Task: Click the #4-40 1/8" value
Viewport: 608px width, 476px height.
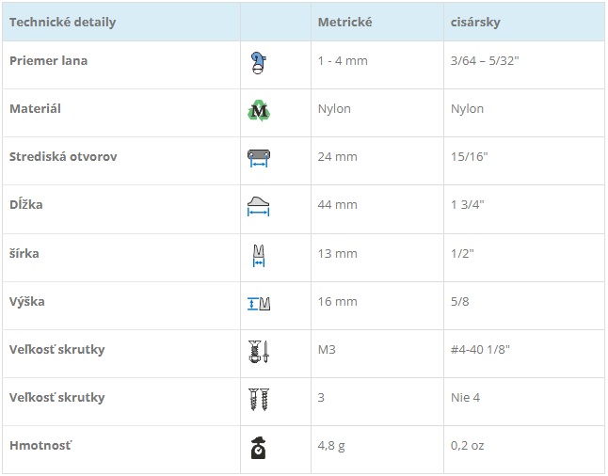Action: click(480, 350)
